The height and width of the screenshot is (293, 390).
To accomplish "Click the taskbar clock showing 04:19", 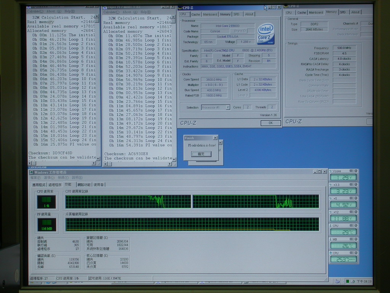I will [x=364, y=281].
